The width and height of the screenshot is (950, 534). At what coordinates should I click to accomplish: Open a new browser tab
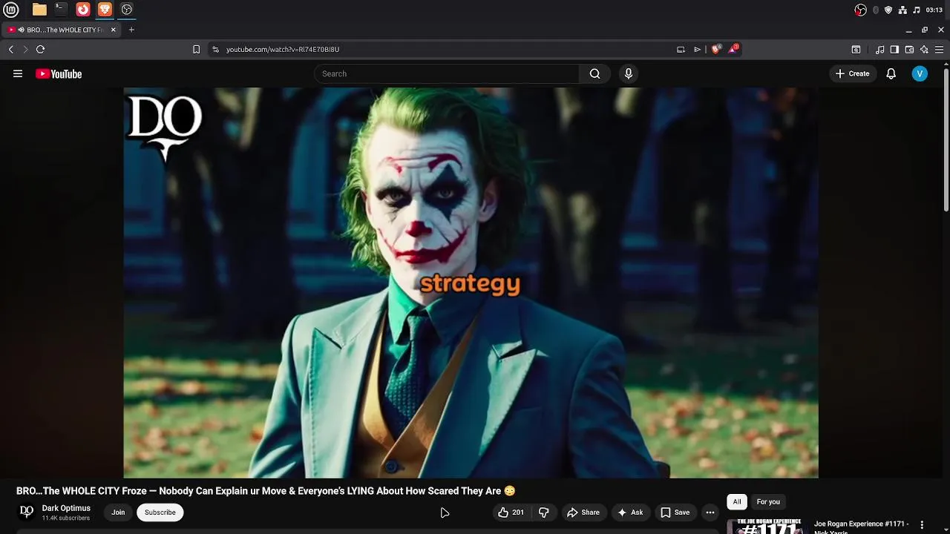131,30
